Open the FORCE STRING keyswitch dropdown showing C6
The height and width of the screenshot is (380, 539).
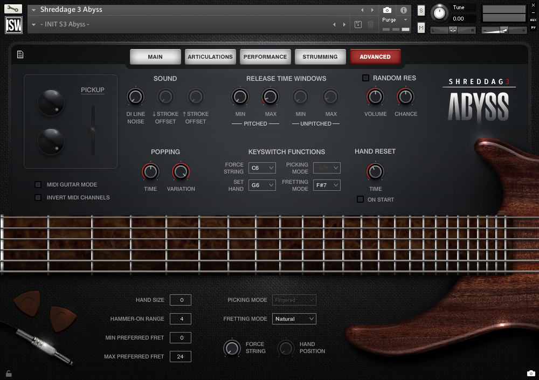coord(262,168)
